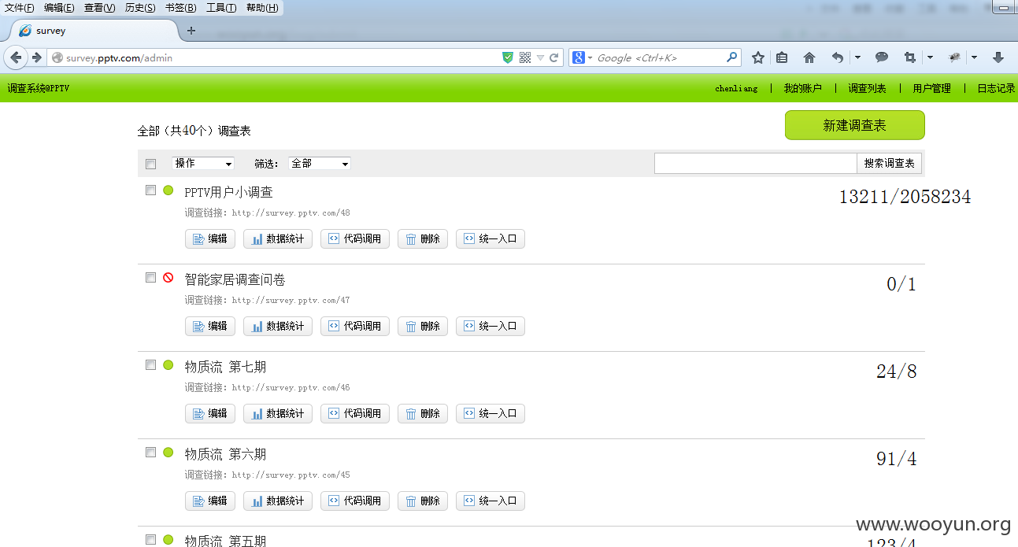Click 编辑 for 物质流 第六期

(210, 501)
